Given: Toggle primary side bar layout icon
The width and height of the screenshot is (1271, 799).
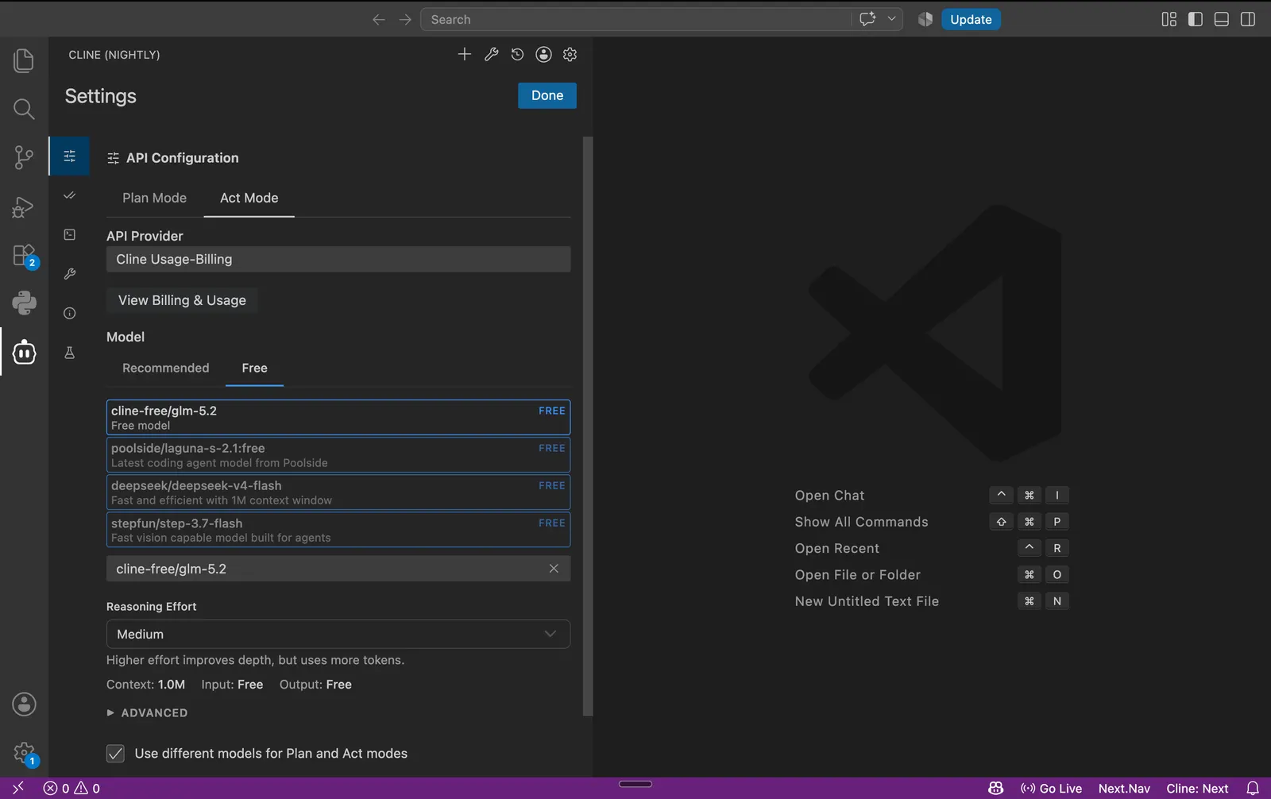Looking at the screenshot, I should [x=1195, y=19].
